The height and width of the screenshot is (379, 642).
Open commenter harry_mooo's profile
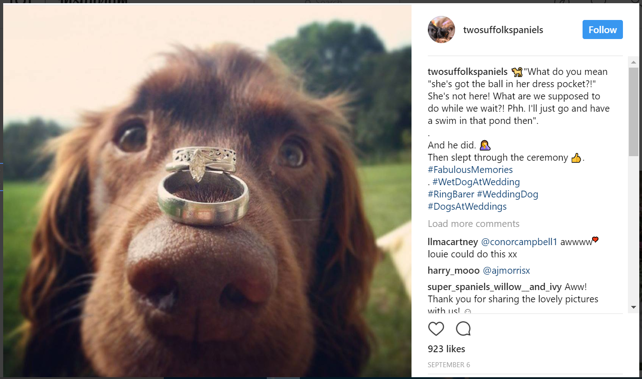(453, 271)
